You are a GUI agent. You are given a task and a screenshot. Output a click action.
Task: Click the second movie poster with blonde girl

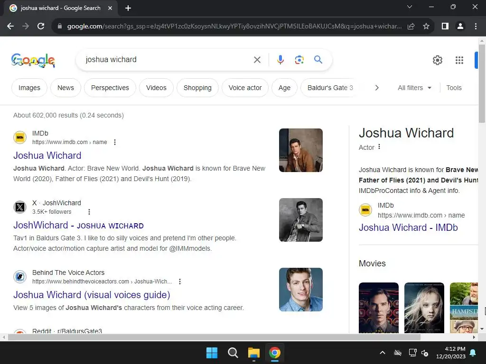424,308
